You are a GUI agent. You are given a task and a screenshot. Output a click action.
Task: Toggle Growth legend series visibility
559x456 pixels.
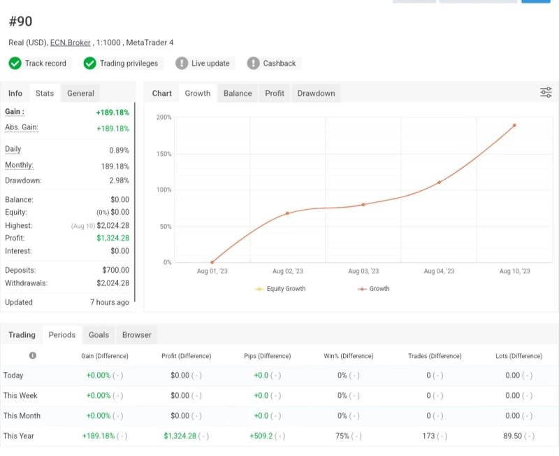pyautogui.click(x=373, y=289)
